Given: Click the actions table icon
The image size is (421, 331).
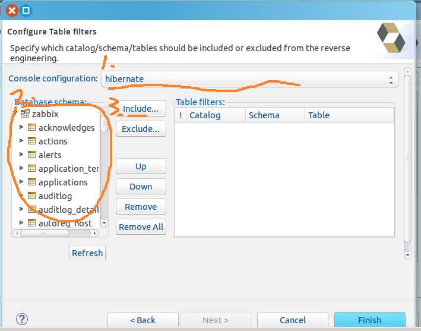Looking at the screenshot, I should pyautogui.click(x=32, y=141).
